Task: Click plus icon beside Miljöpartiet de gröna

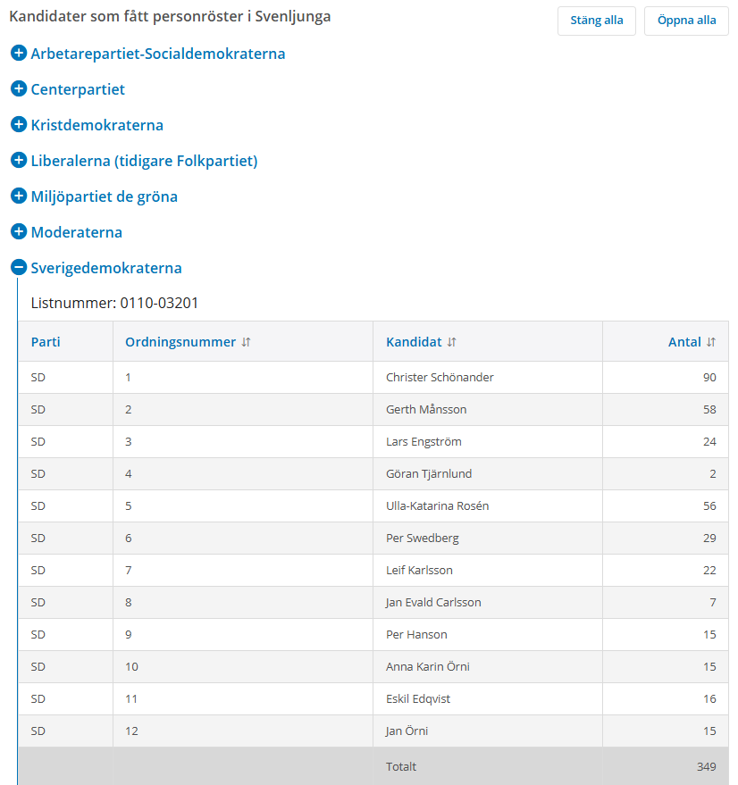Action: point(18,196)
